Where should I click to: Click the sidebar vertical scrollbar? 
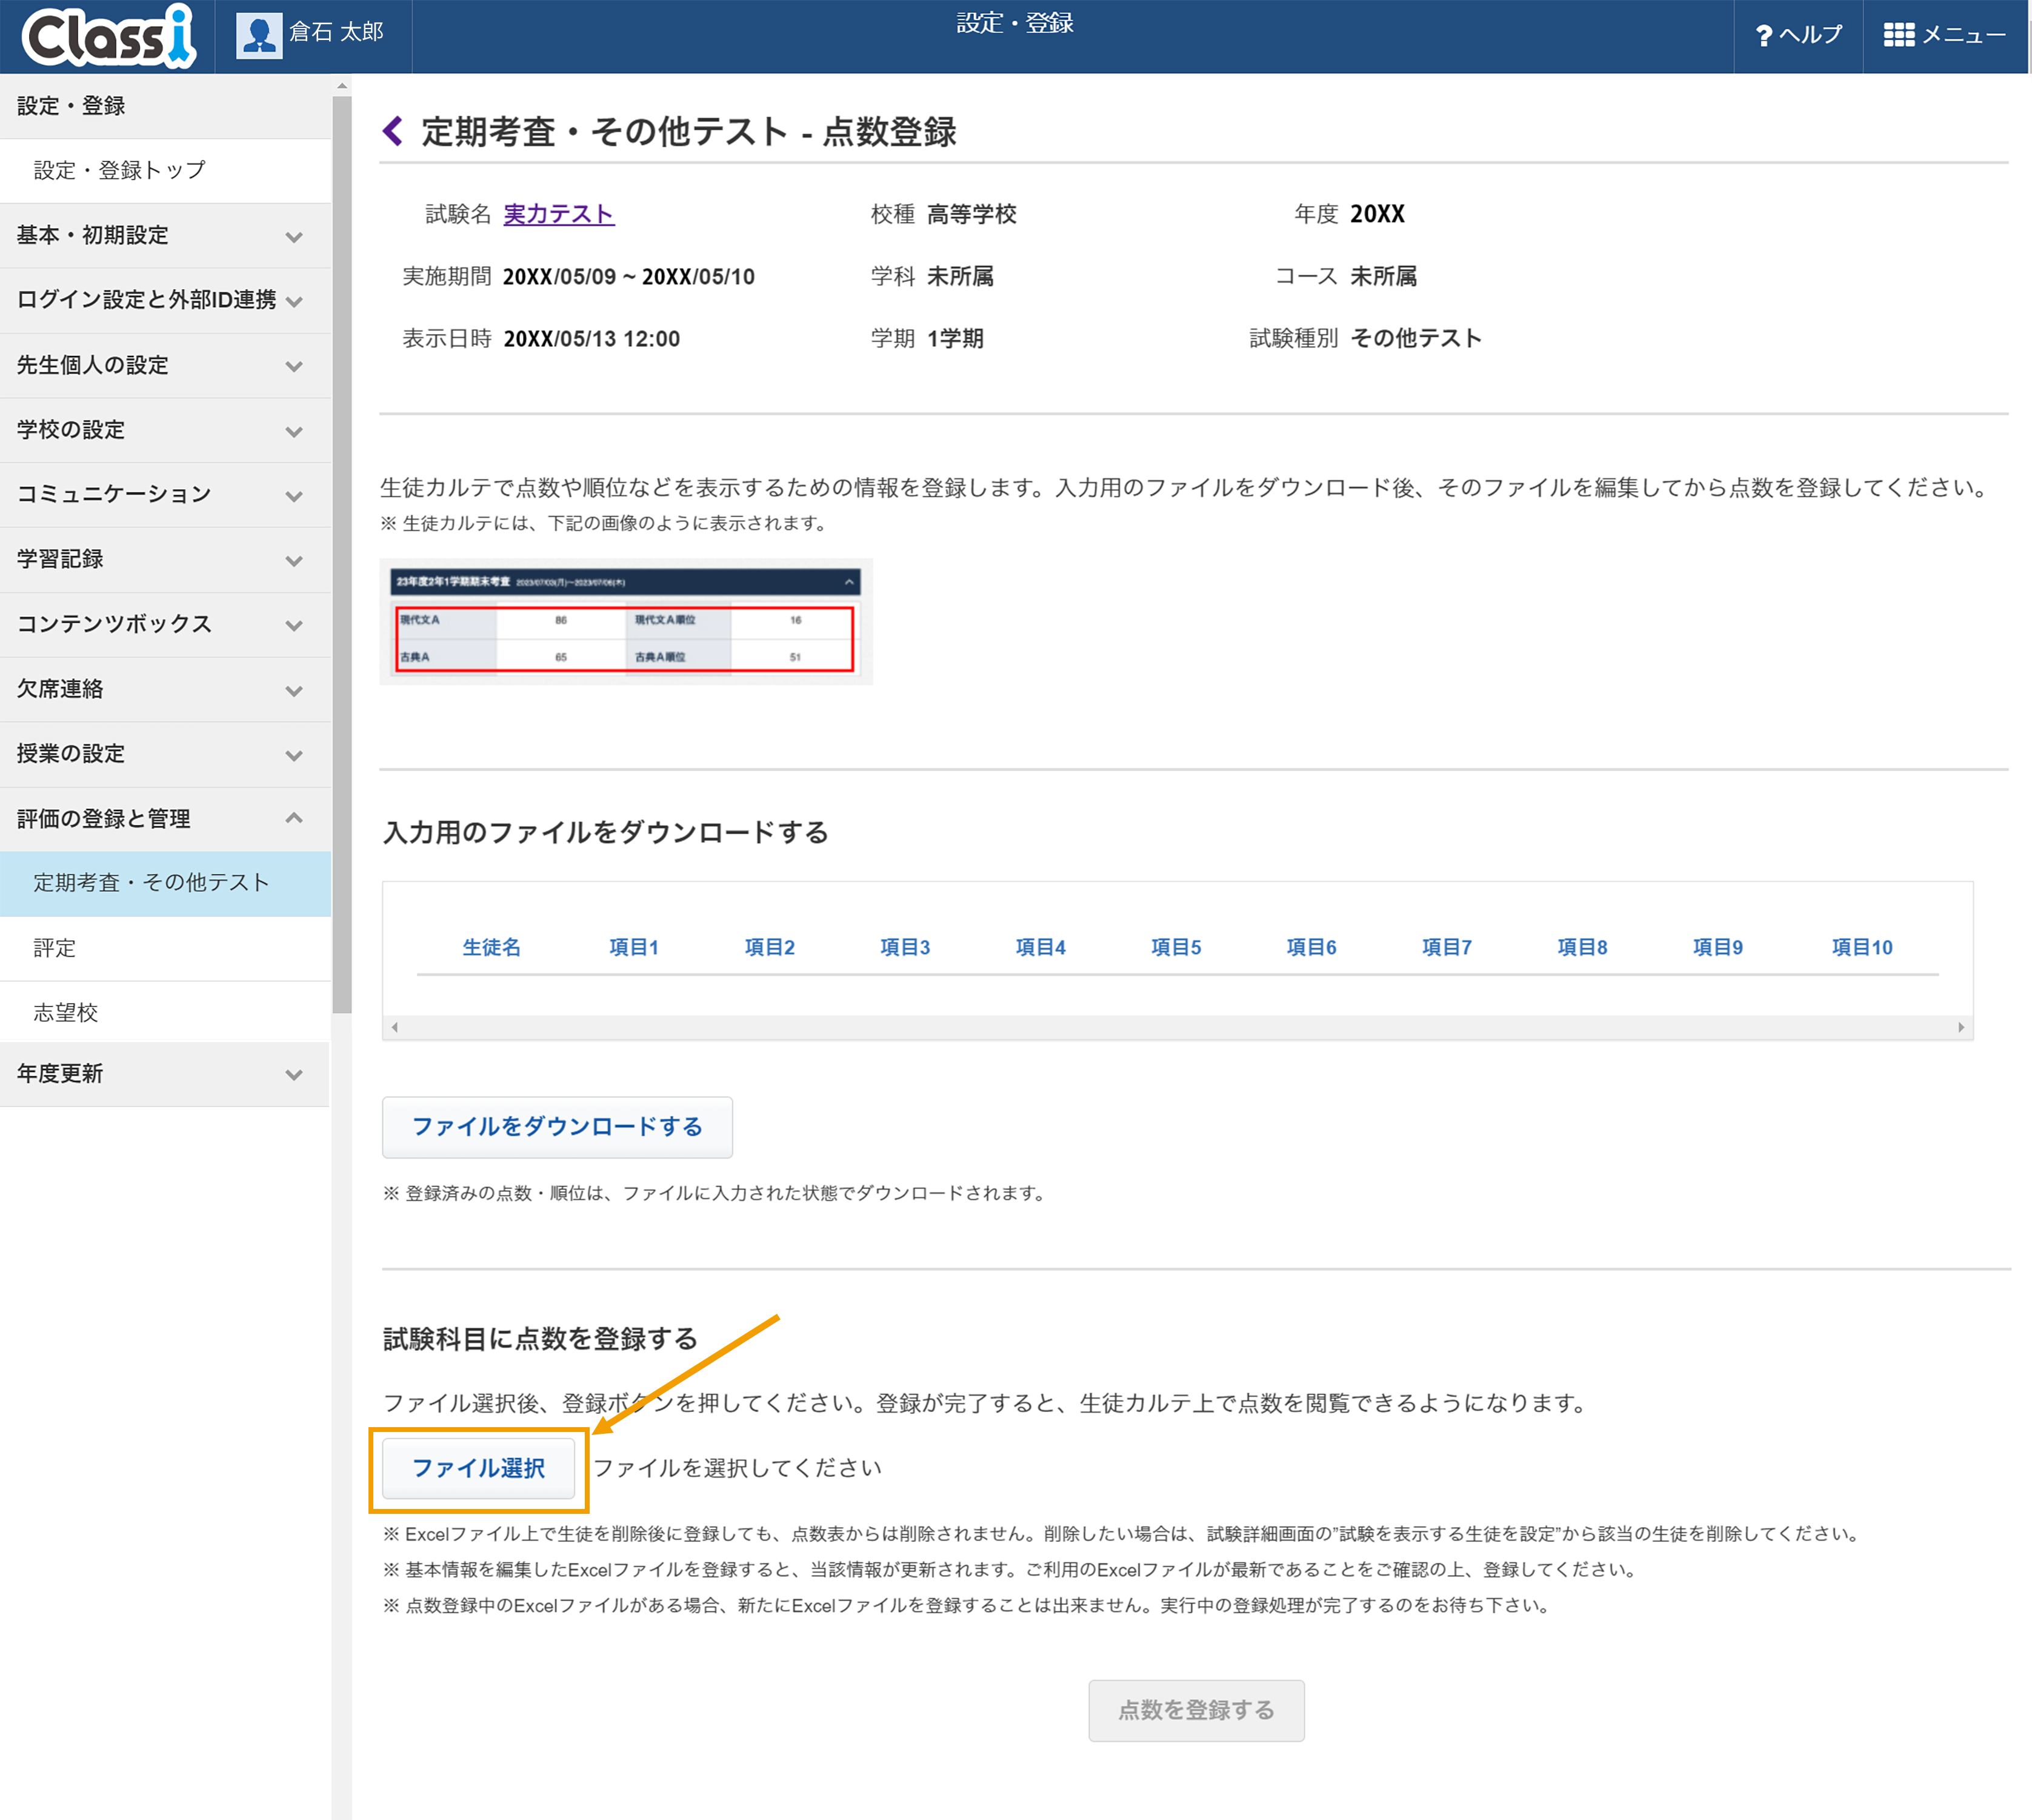[342, 555]
